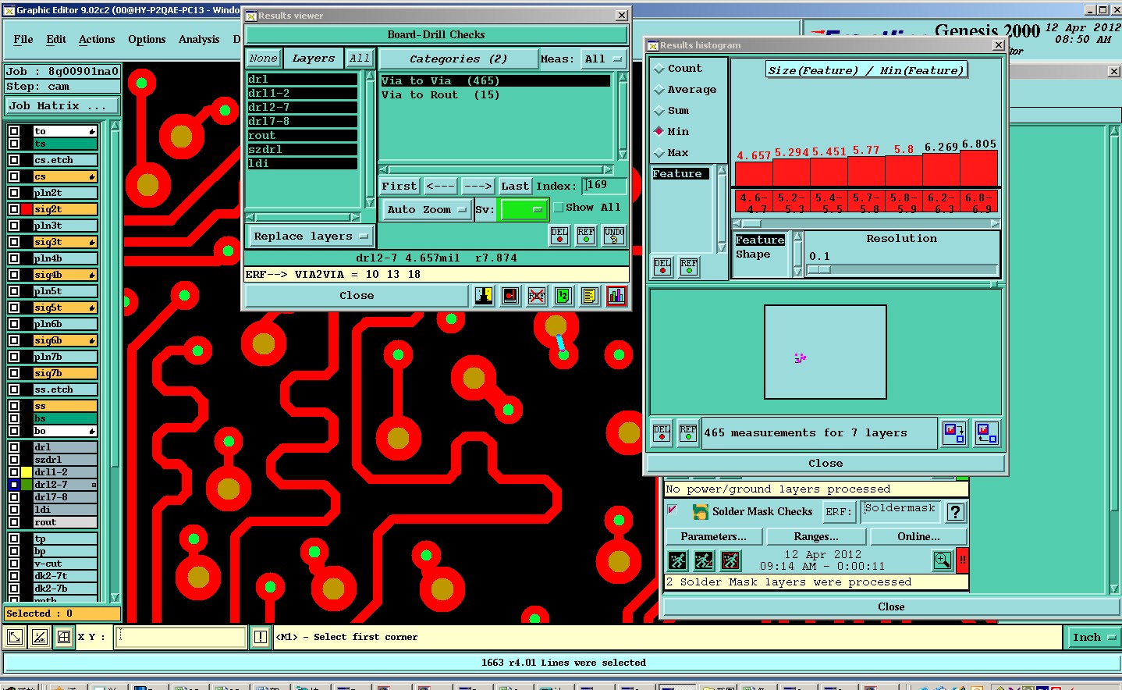Select the Min radio button
Screen dimensions: 1122x690
659,131
